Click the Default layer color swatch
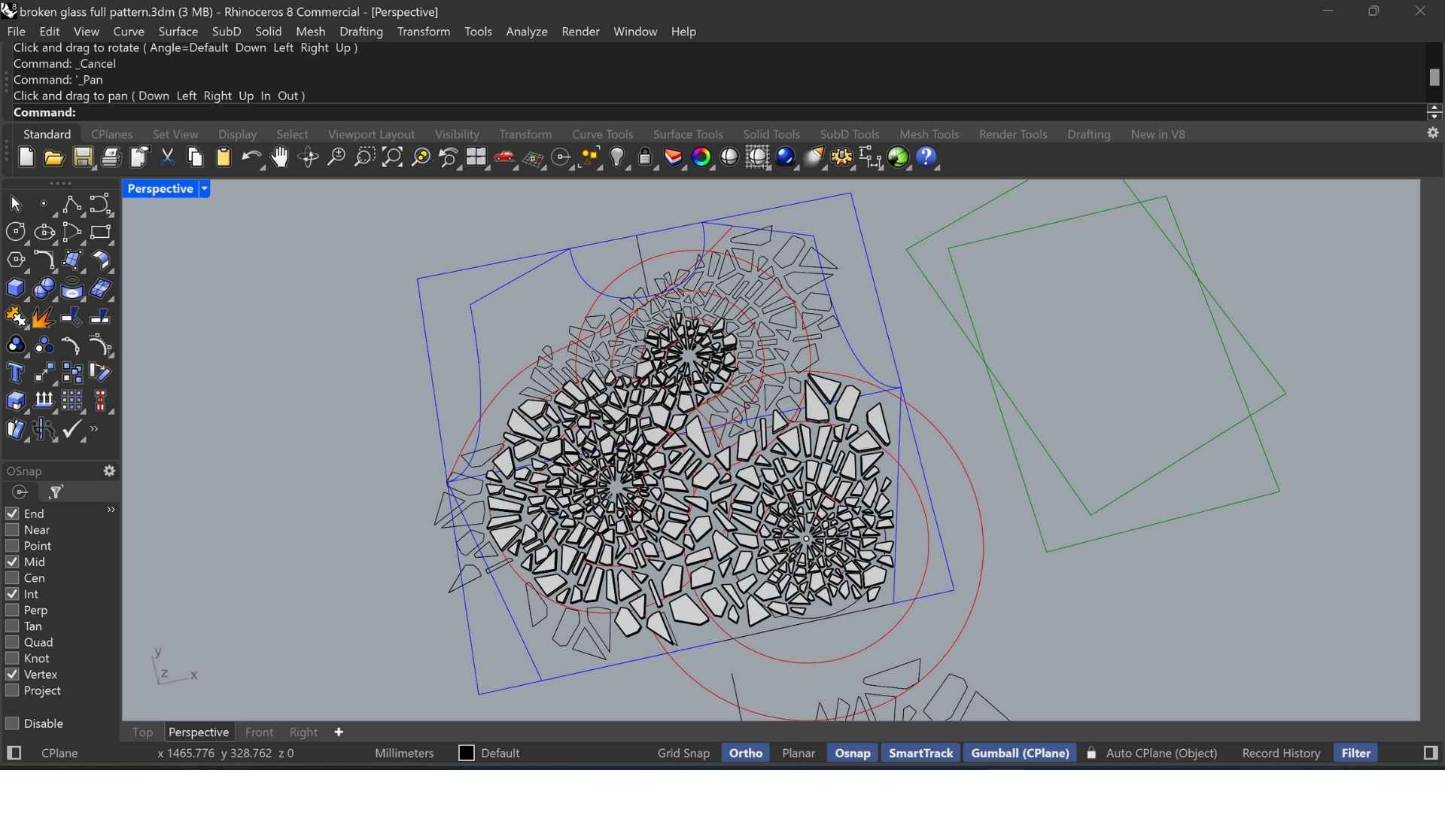The width and height of the screenshot is (1445, 813). (x=467, y=754)
